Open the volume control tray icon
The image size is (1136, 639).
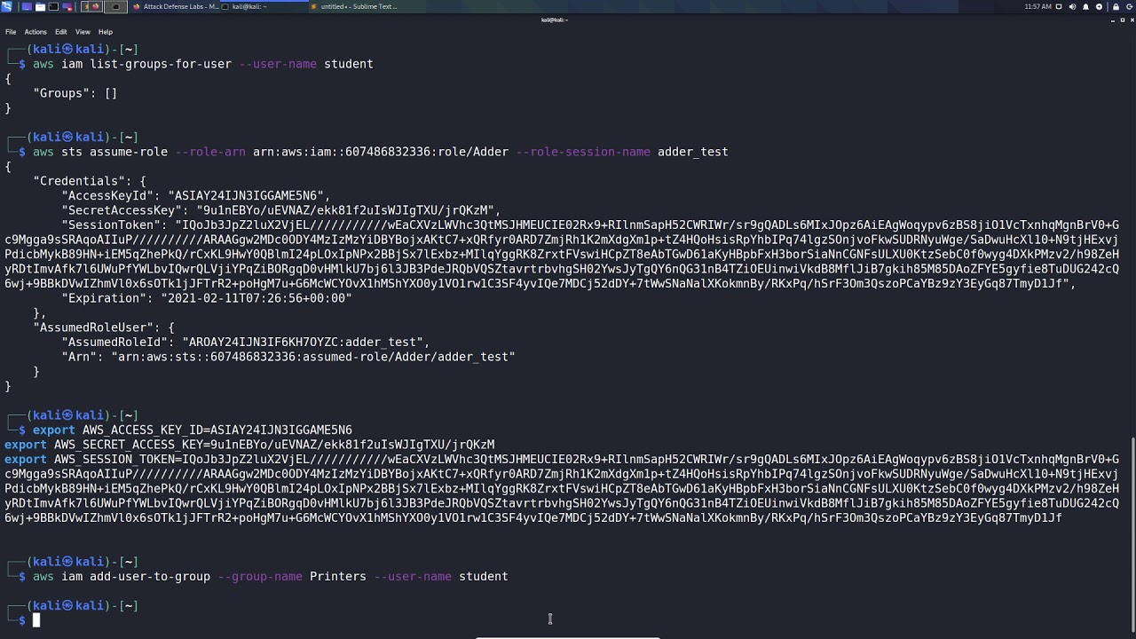(x=1072, y=6)
